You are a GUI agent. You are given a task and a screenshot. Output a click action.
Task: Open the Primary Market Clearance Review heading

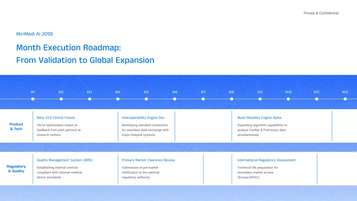148,160
